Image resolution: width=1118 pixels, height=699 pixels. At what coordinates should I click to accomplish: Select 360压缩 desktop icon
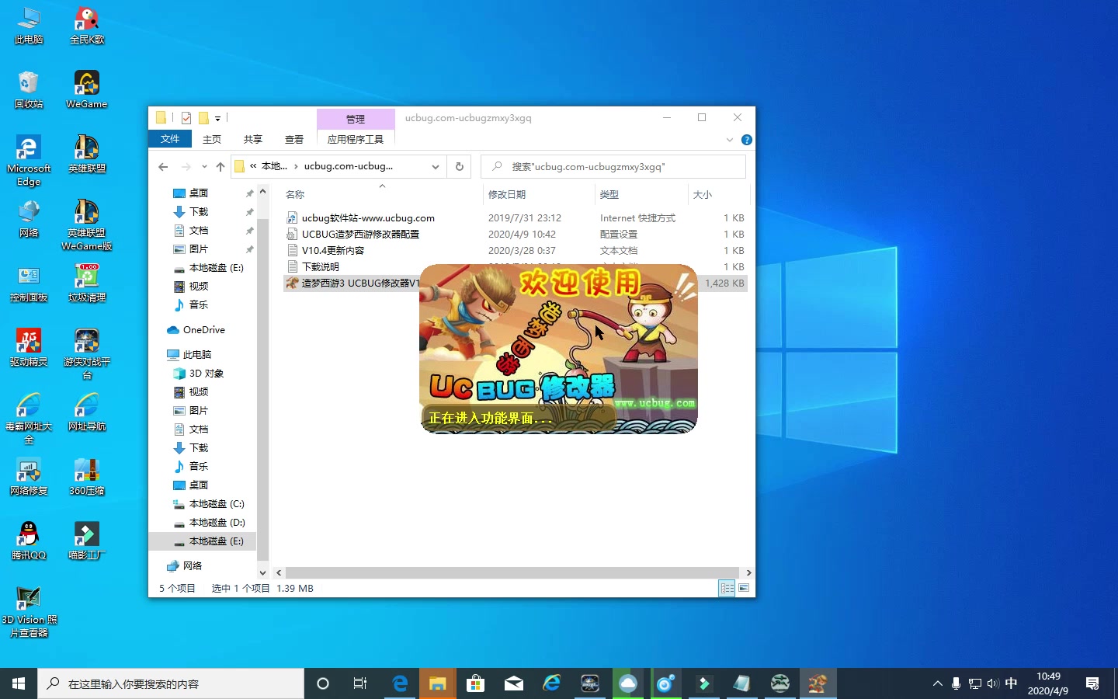coord(87,477)
